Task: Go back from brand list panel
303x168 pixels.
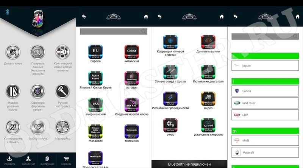Action: click(235, 17)
